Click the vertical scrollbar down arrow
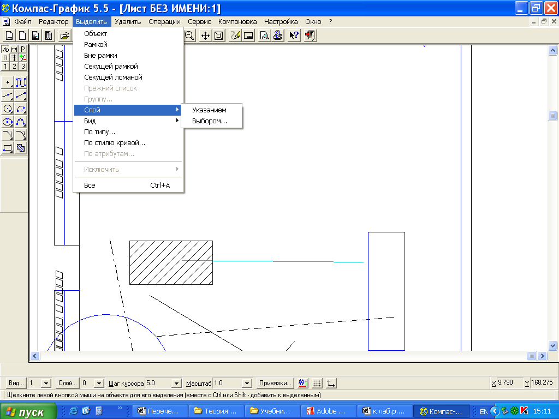The width and height of the screenshot is (559, 419). (552, 345)
